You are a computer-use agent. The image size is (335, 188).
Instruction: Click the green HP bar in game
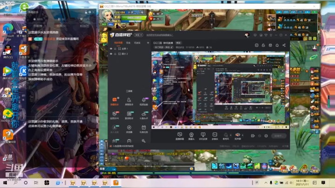[x=134, y=18]
